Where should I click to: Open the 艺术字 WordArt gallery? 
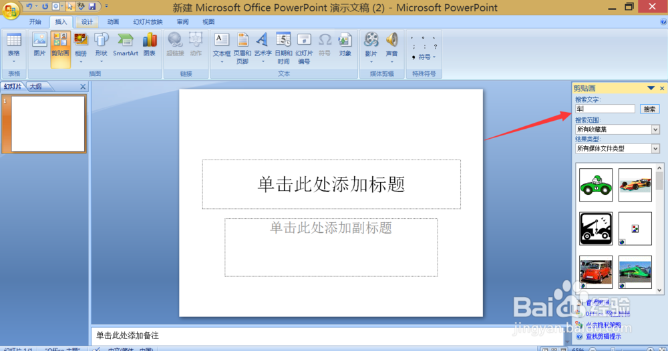pos(263,48)
